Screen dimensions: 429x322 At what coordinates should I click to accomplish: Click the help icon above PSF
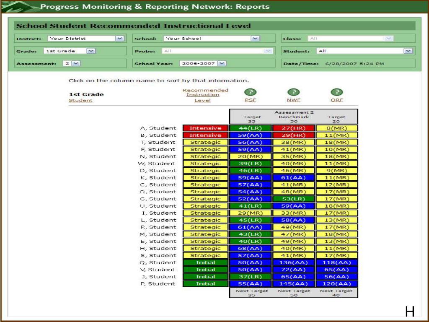(251, 92)
